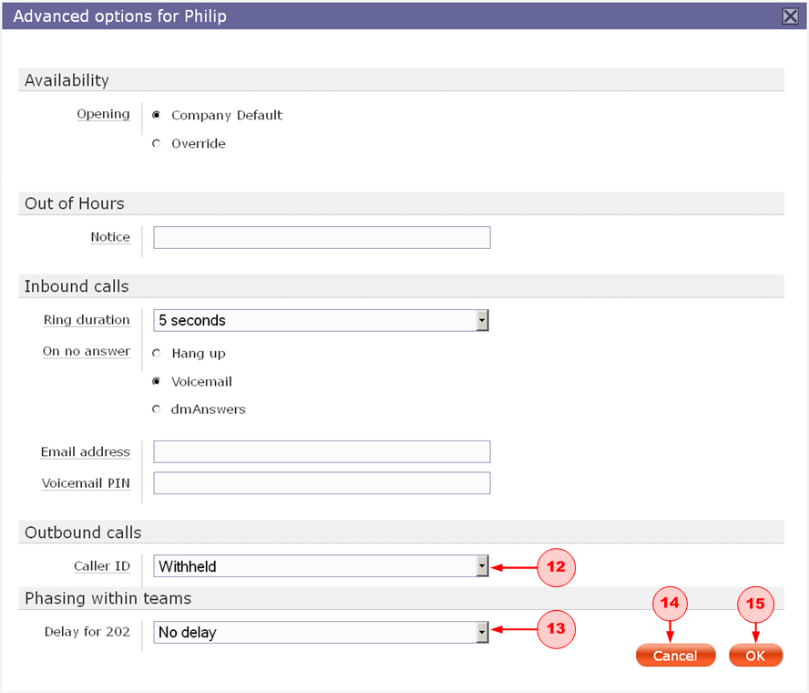Open the Caller ID dropdown

click(x=321, y=566)
